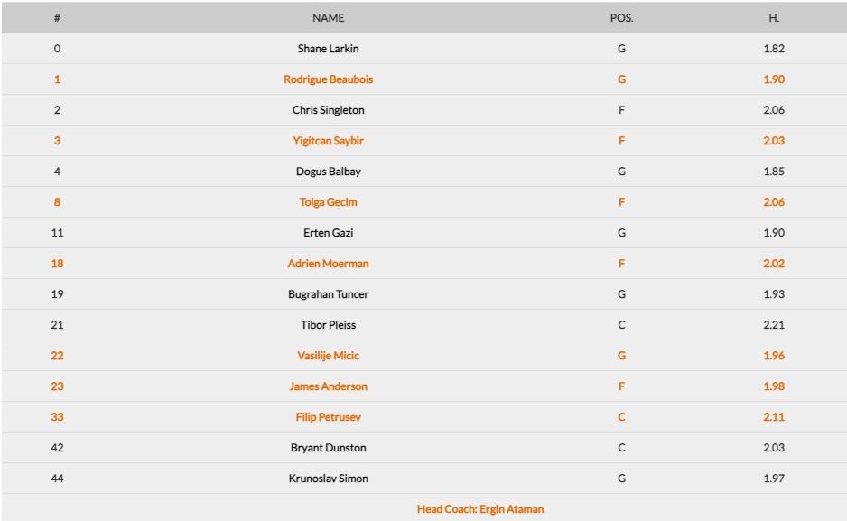Click the Shane Larkin player name
This screenshot has width=847, height=521.
pyautogui.click(x=328, y=49)
